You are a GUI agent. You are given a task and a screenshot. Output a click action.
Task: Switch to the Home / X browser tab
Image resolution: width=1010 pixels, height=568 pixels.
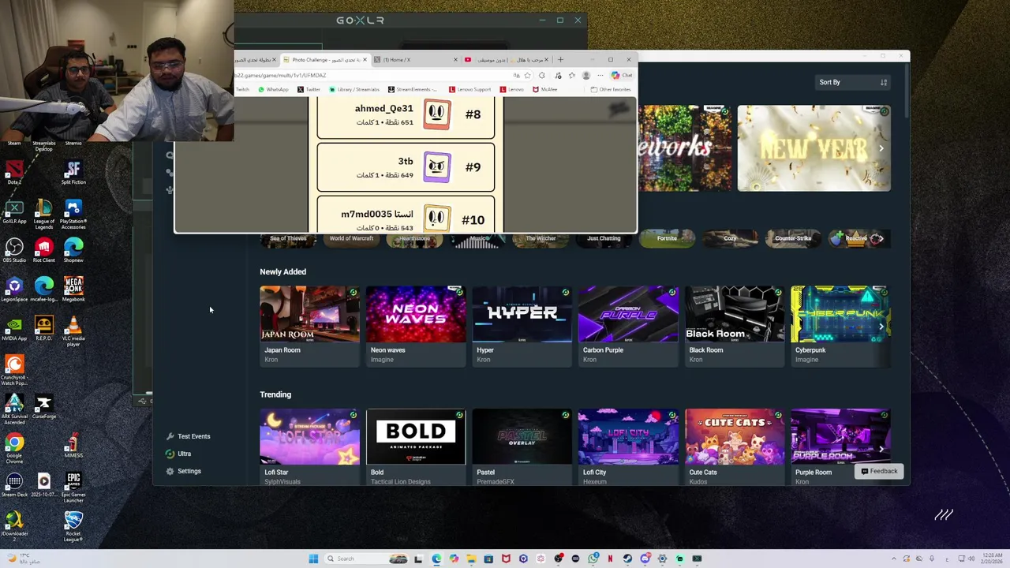(414, 60)
